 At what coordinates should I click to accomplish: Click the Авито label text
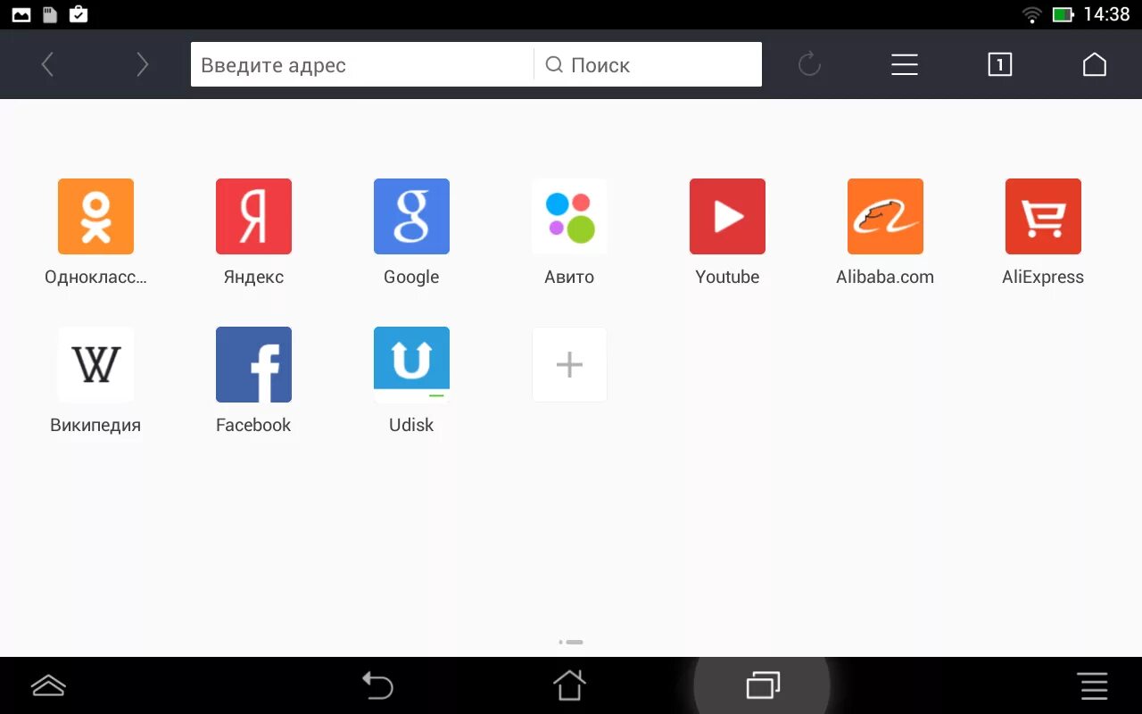(x=569, y=277)
